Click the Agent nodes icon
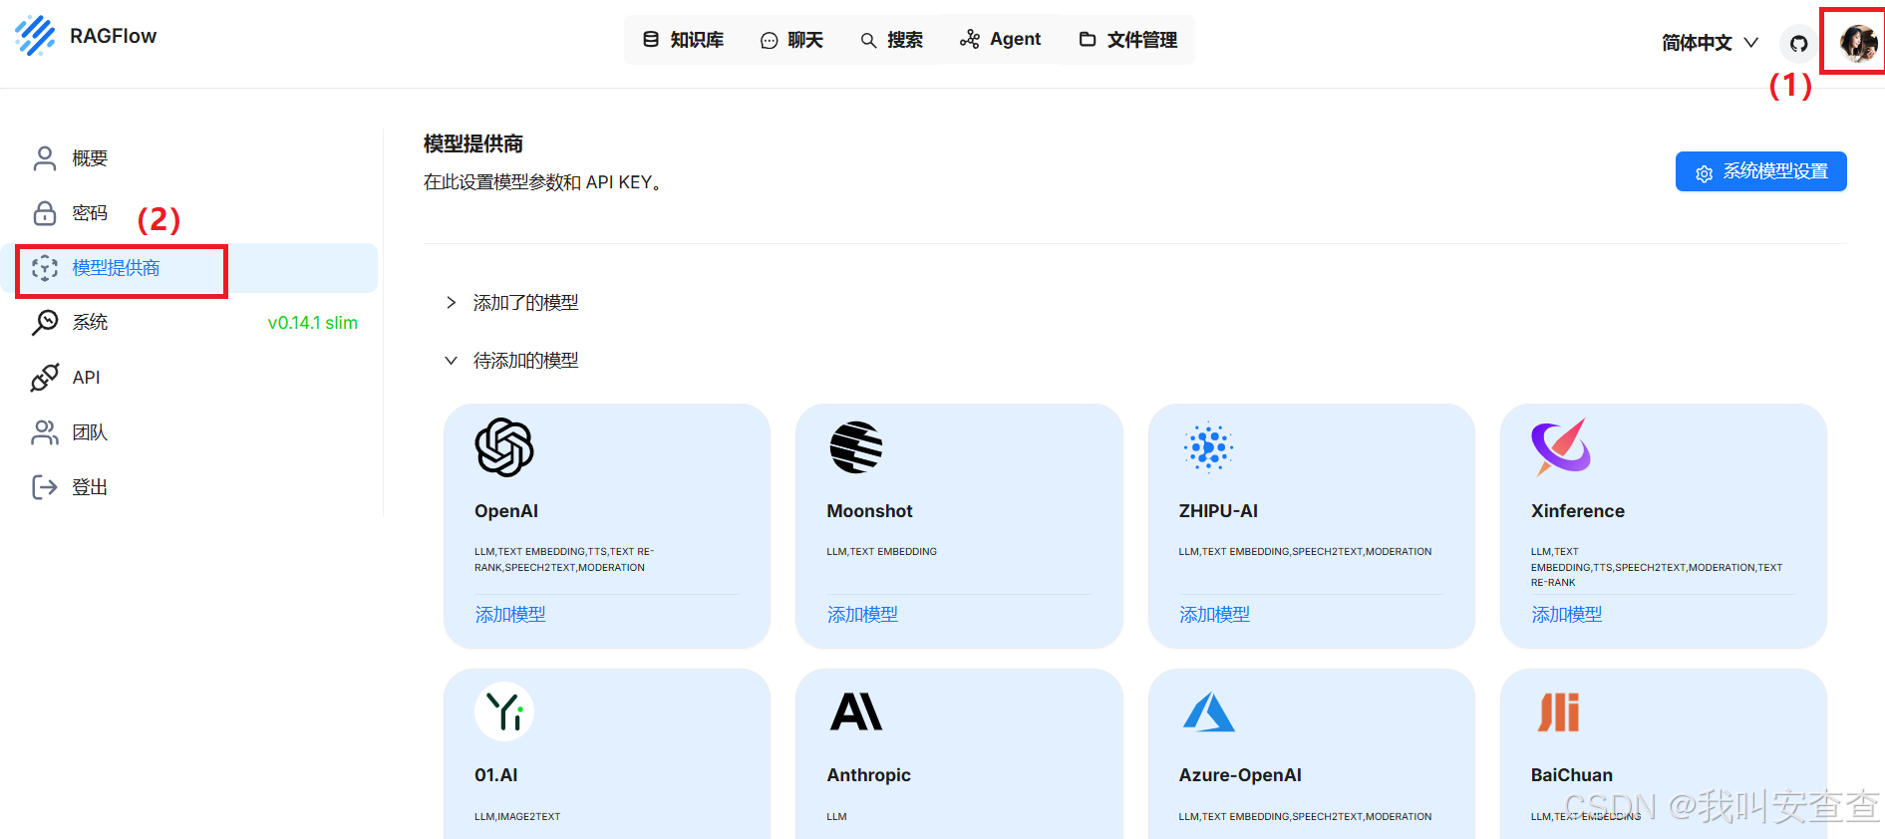Image resolution: width=1885 pixels, height=839 pixels. 969,39
